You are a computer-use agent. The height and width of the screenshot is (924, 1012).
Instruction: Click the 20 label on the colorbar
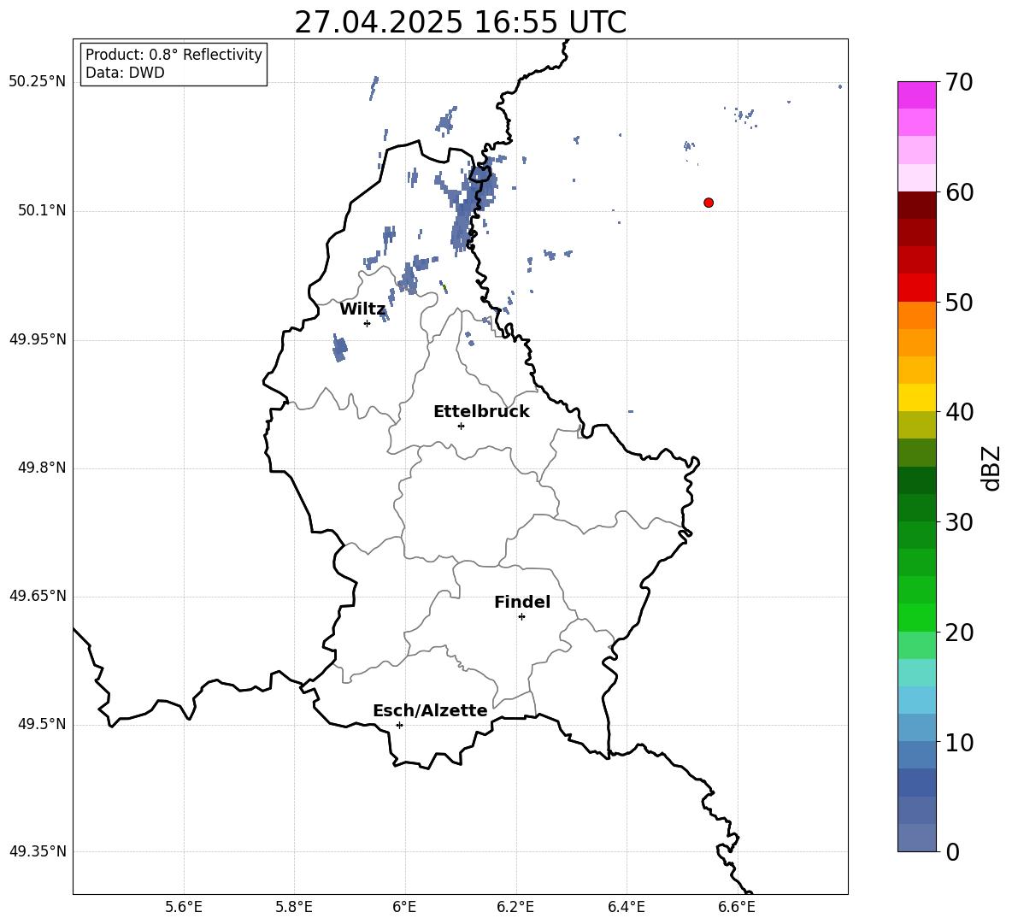pyautogui.click(x=959, y=633)
